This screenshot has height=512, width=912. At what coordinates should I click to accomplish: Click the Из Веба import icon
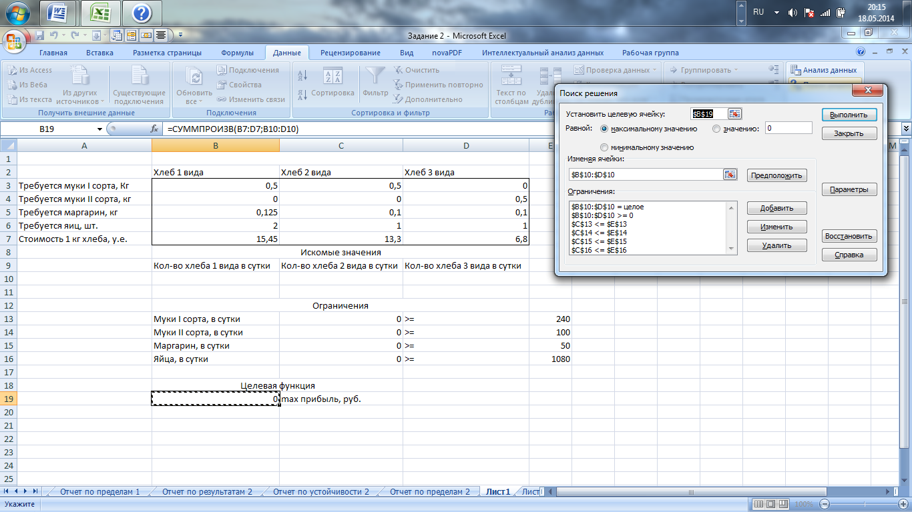(13, 85)
